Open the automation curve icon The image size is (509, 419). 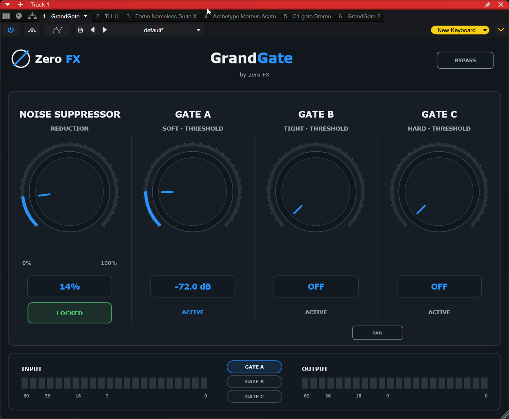[57, 30]
